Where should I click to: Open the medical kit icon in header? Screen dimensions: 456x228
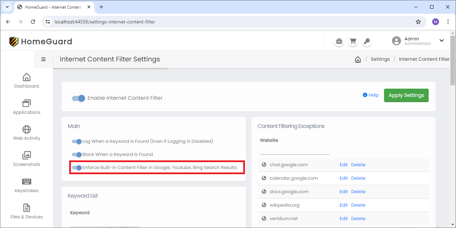click(339, 41)
